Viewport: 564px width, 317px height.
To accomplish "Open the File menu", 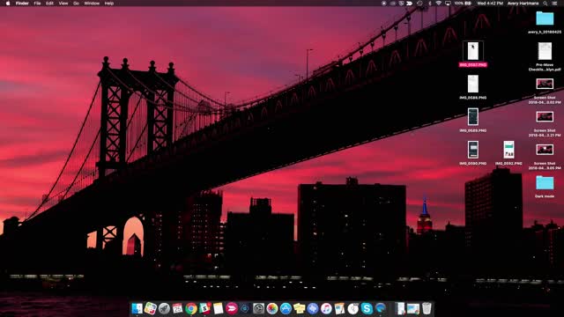I will [37, 4].
